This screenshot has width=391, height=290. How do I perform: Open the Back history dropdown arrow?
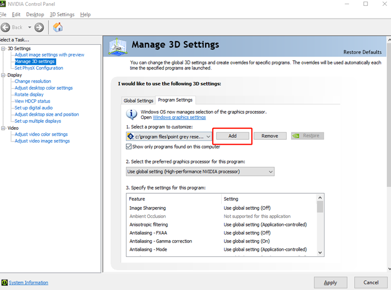click(x=29, y=27)
